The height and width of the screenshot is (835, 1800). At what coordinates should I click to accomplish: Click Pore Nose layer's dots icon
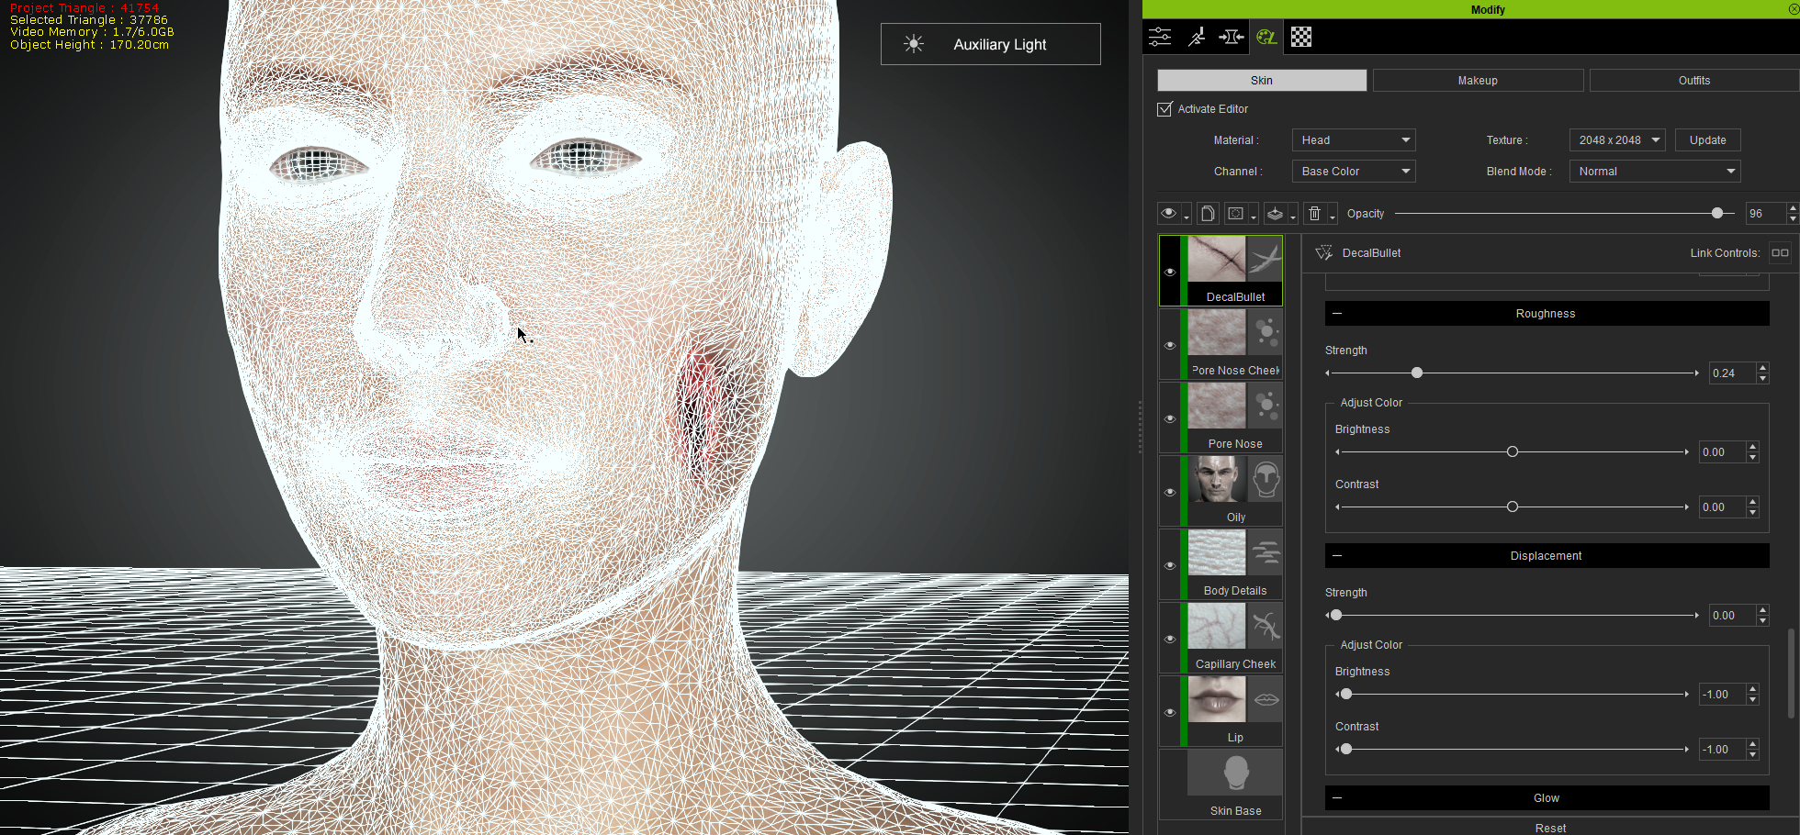1265,406
